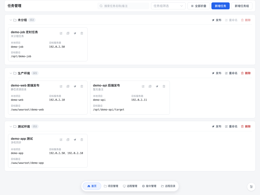Viewport: 260px width, 195px height.
Task: Copy the demo-web 前端发布 task
Action: pos(68,86)
